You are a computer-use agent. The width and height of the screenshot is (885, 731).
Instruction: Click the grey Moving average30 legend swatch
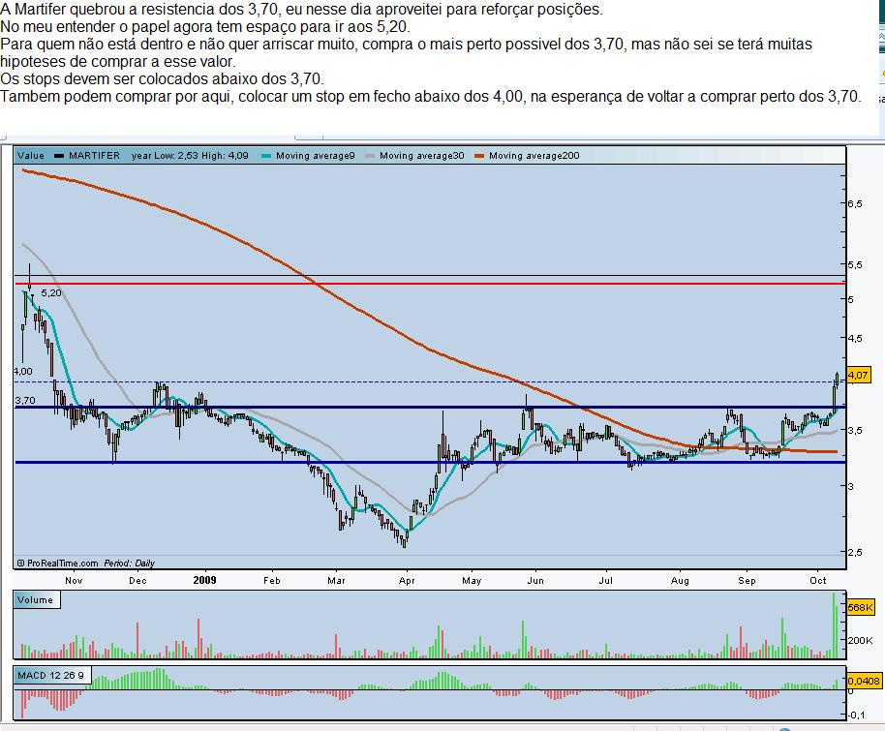tap(370, 156)
